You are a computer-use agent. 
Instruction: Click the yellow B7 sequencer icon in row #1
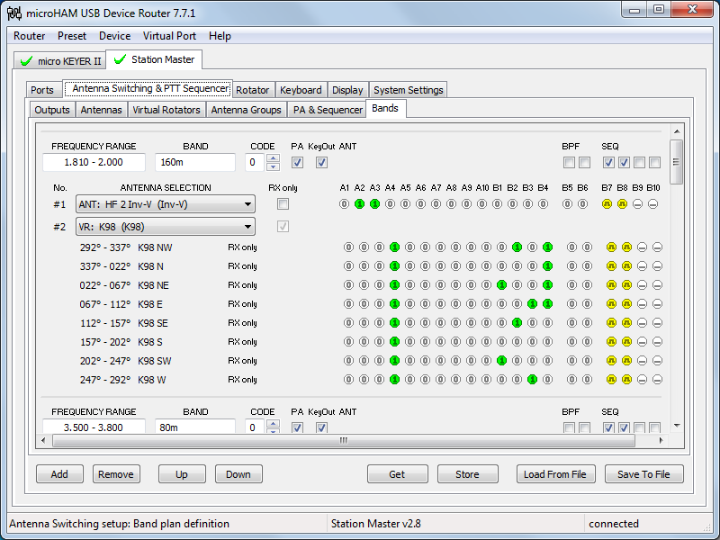click(607, 204)
